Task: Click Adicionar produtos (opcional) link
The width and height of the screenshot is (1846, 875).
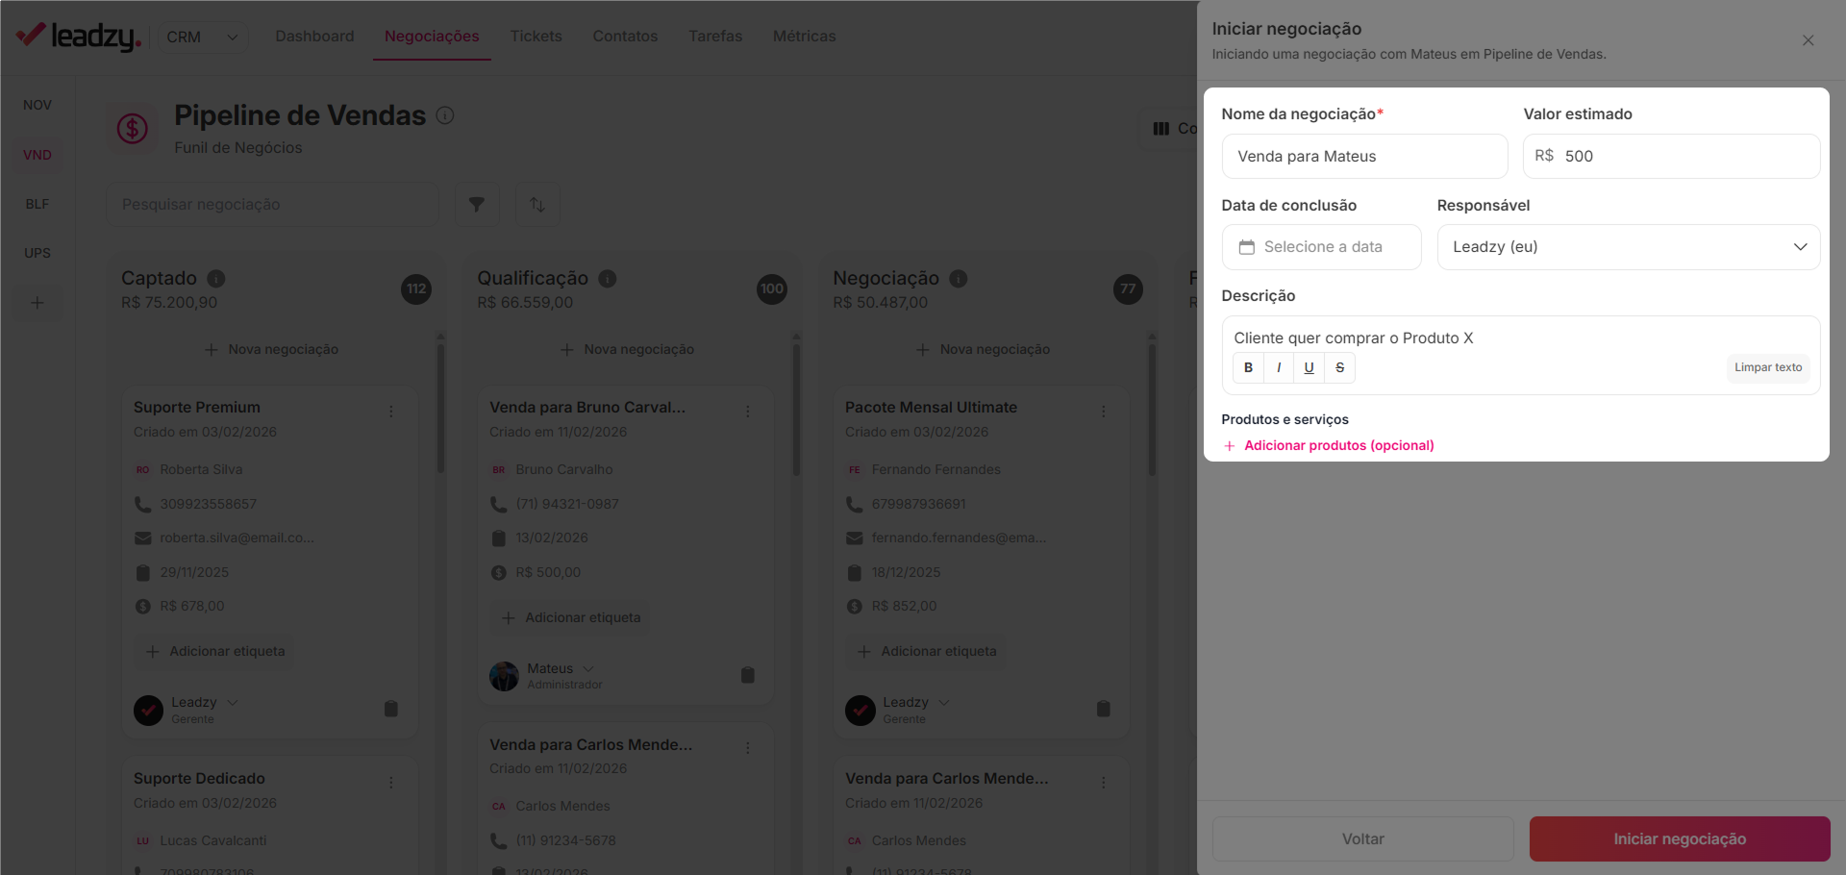Action: tap(1329, 445)
